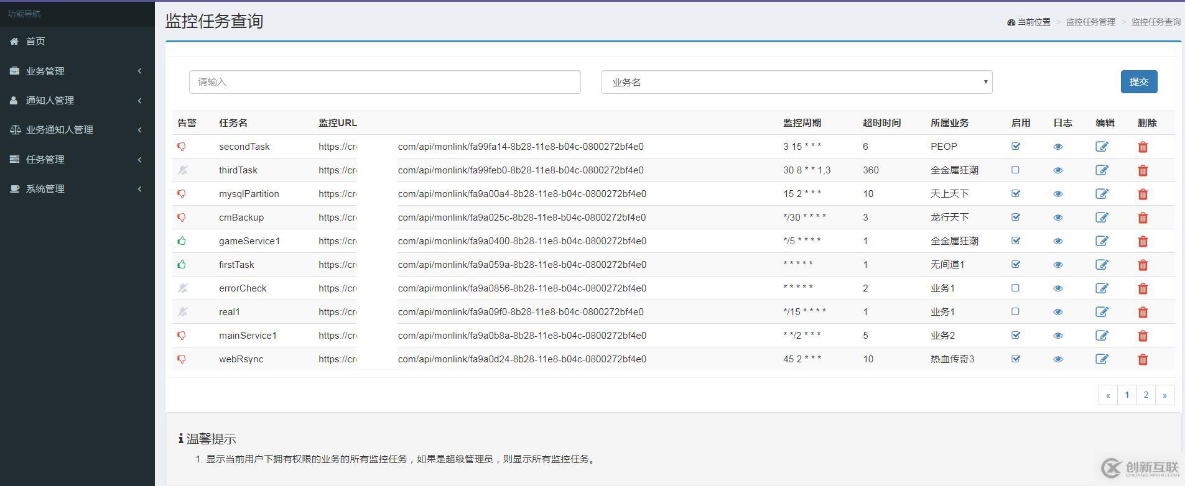
Task: Open edit form for secondTask
Action: point(1102,147)
